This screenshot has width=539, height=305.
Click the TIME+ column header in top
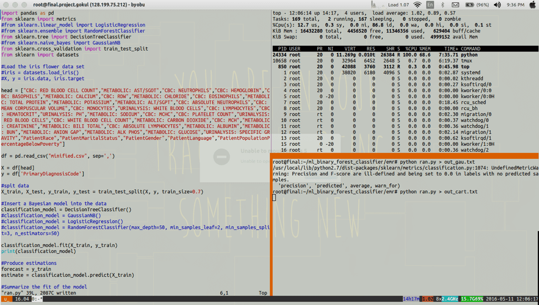pos(450,49)
